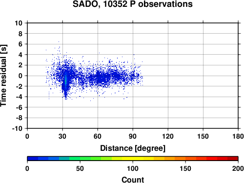Click the green high-count cluster near 33 degrees
This screenshot has height=183, width=244.
click(66, 80)
